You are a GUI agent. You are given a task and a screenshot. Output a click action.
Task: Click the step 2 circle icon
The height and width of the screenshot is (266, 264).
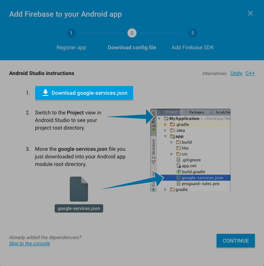(132, 33)
